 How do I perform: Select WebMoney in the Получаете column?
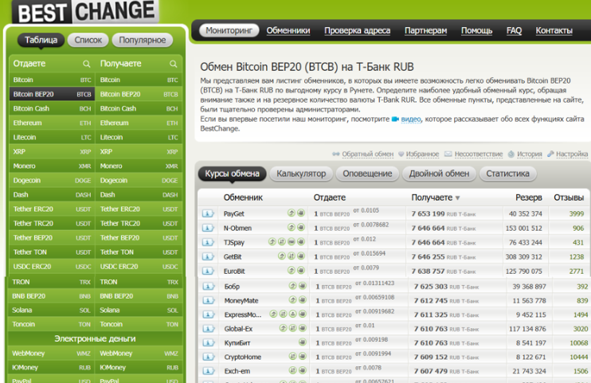tap(139, 354)
